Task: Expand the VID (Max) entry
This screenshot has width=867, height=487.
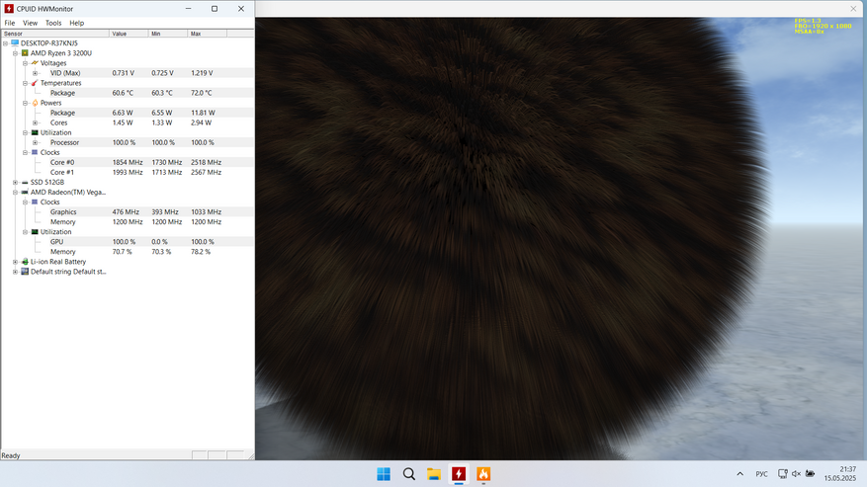Action: pos(36,73)
